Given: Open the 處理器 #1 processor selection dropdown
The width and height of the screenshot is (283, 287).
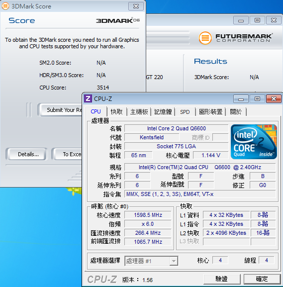Looking at the screenshot, I should click(151, 261).
